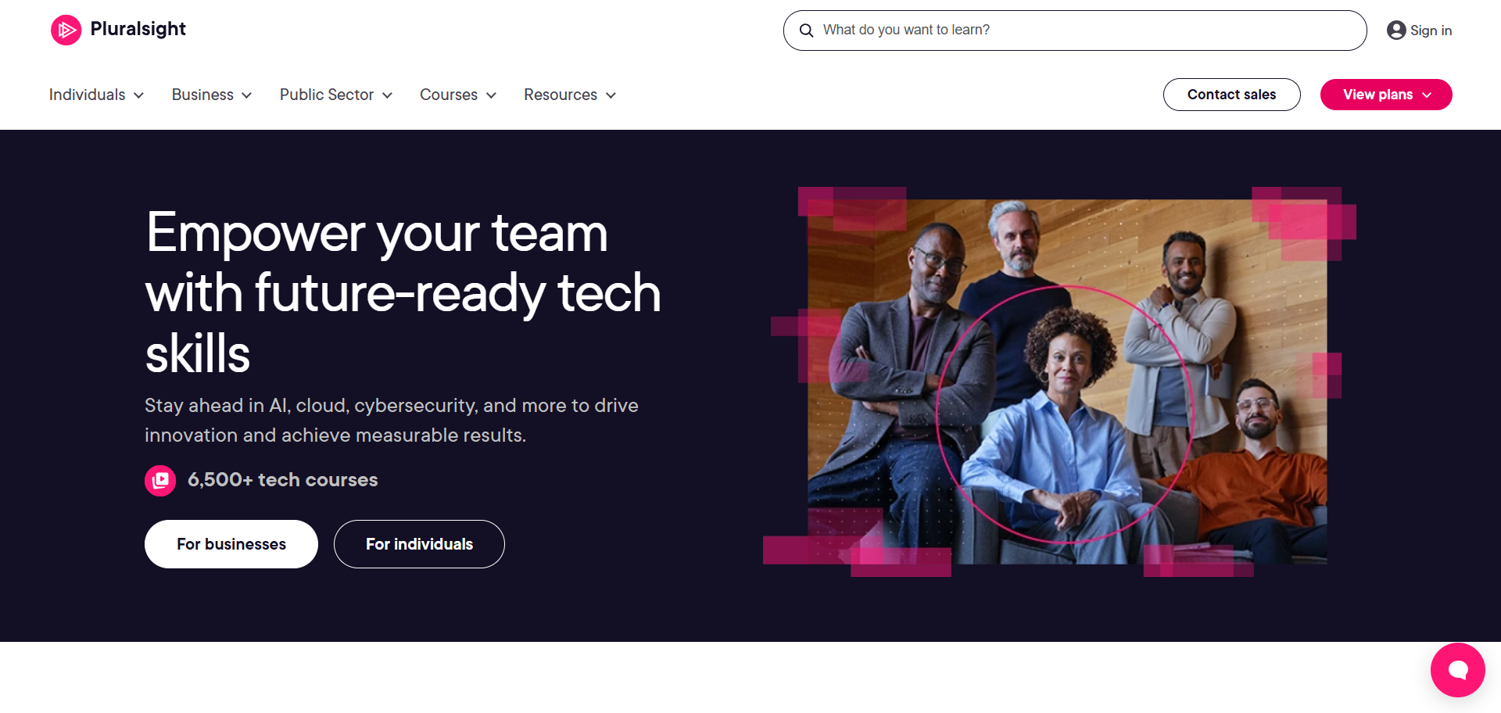Click the pink tech courses icon

point(160,481)
